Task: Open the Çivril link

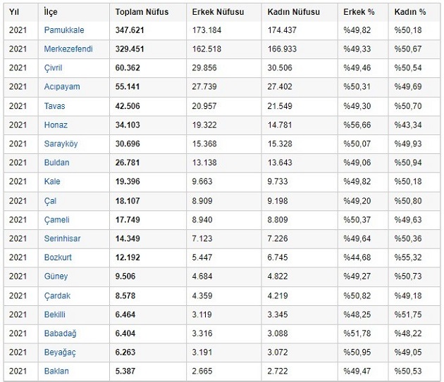Action: (x=54, y=68)
